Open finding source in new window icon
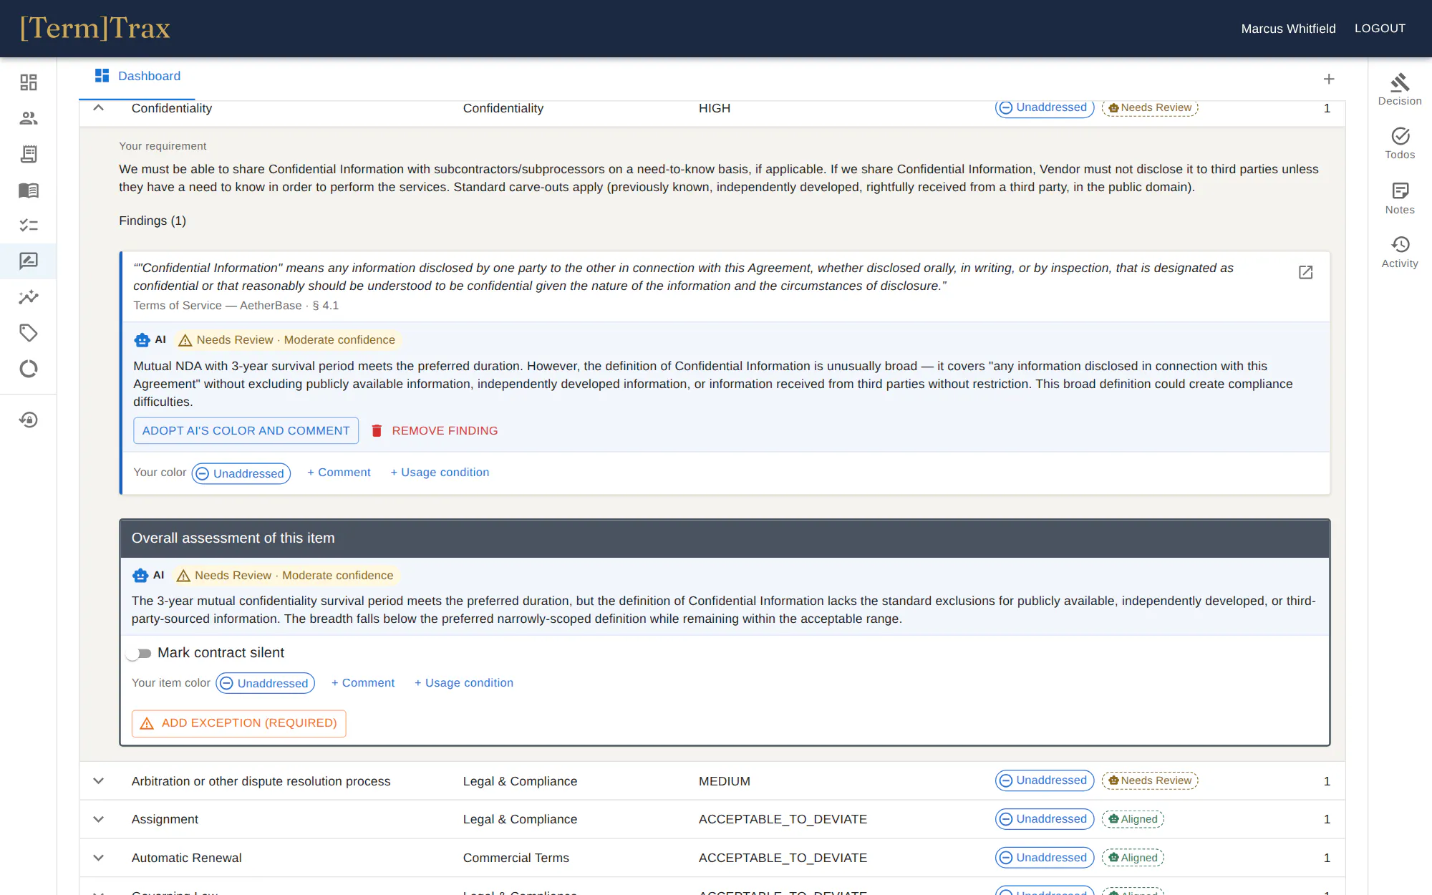This screenshot has width=1432, height=895. click(x=1306, y=272)
